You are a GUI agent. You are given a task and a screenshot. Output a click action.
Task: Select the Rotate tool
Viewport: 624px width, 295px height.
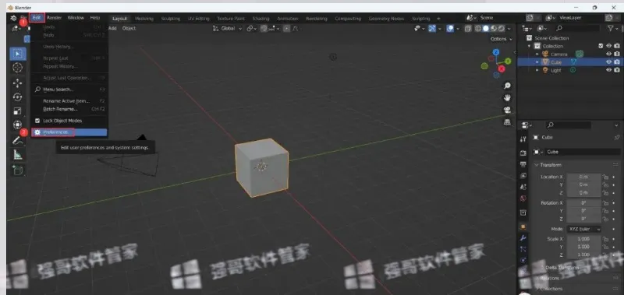click(17, 97)
